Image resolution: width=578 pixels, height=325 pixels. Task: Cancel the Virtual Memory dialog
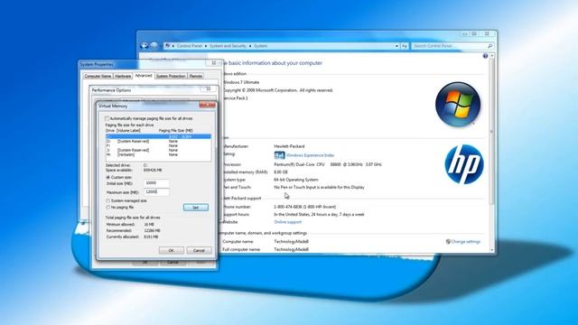point(199,251)
